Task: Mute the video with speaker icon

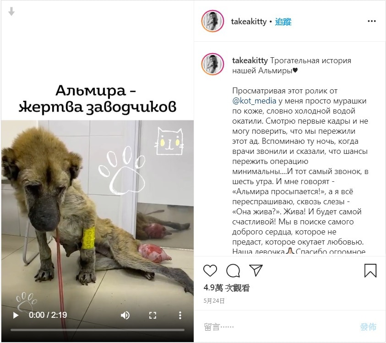Action: (x=125, y=315)
